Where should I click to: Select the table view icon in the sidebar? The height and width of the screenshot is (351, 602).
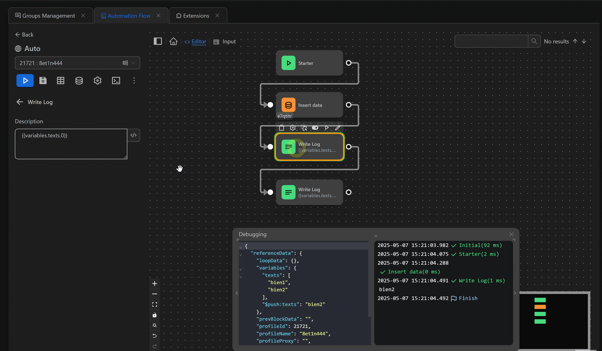[x=60, y=80]
